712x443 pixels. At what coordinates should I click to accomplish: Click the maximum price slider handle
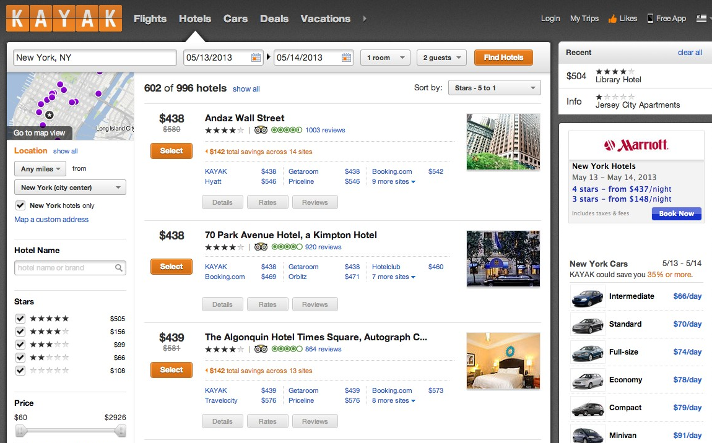click(x=120, y=431)
